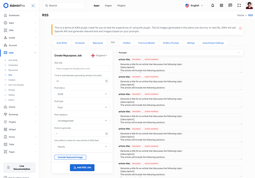Click the Search box in header
The height and width of the screenshot is (178, 255).
coord(64,6)
